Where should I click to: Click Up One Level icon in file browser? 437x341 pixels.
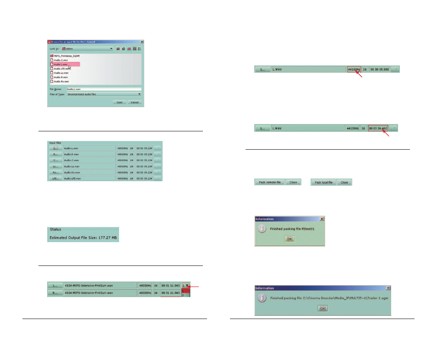coord(118,49)
